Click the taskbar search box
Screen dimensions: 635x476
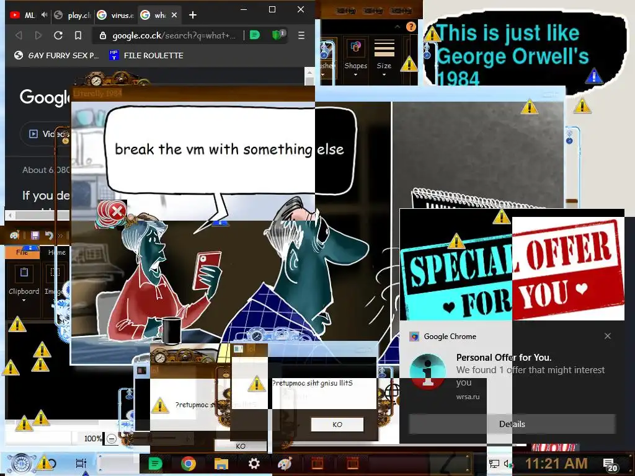119,464
